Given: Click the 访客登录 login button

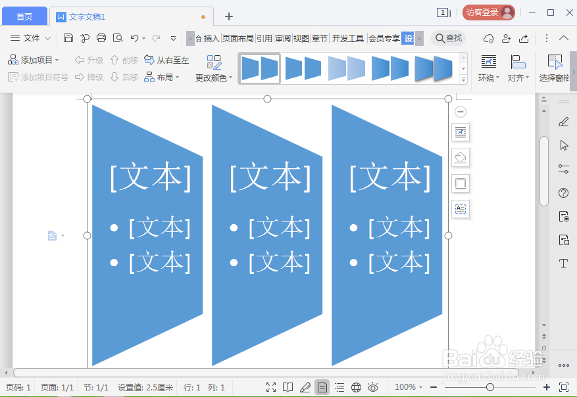Looking at the screenshot, I should (489, 12).
